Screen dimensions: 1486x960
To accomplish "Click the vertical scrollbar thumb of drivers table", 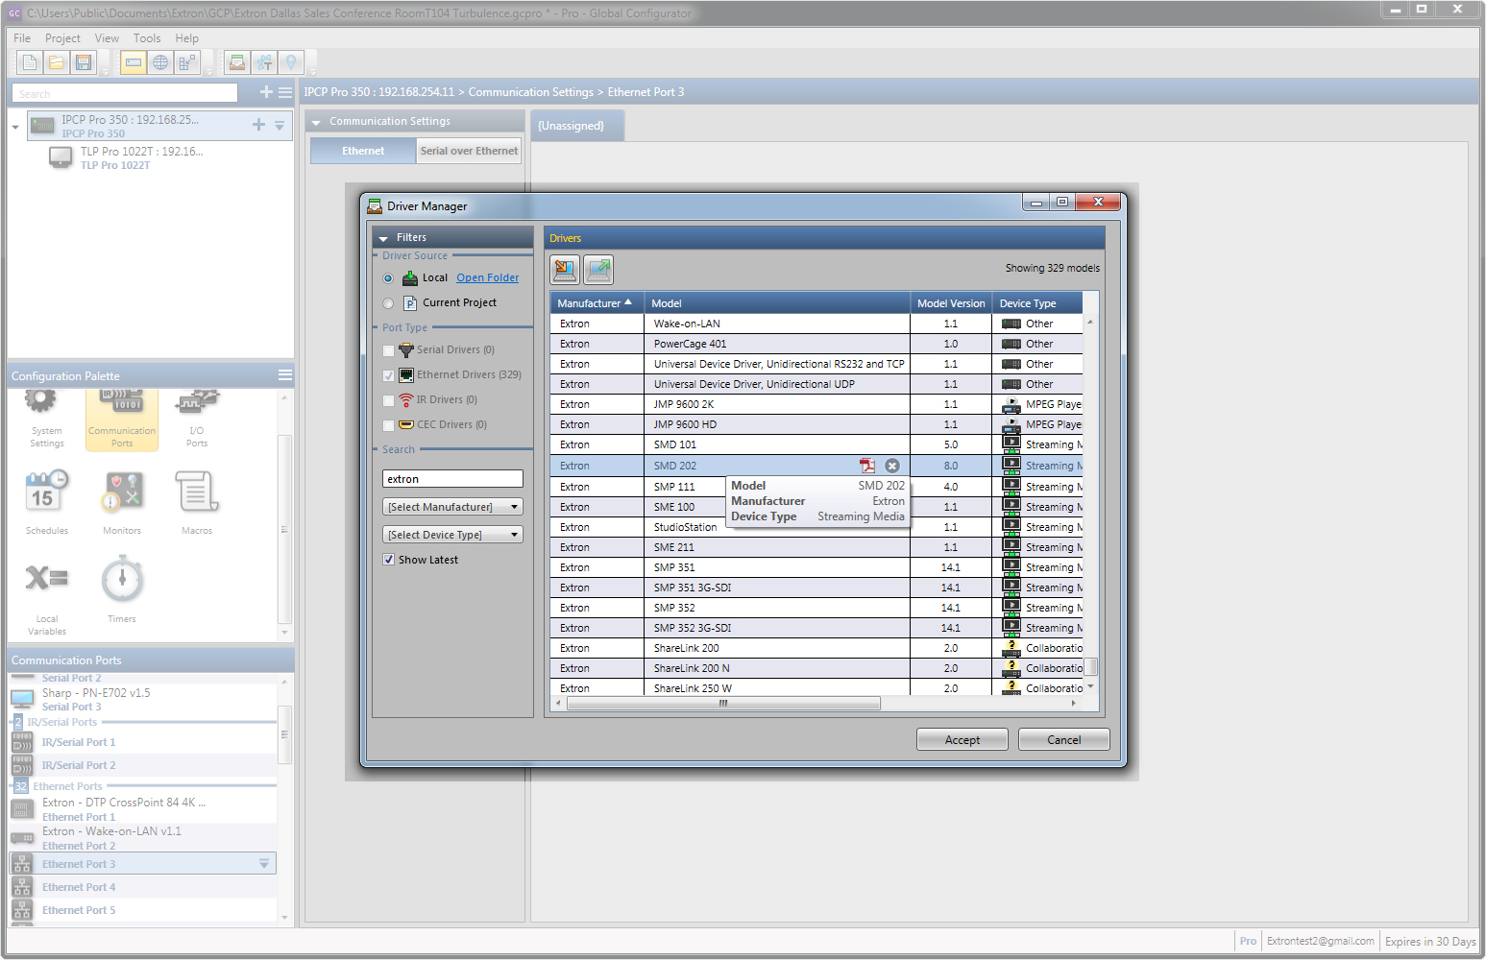I will [x=1090, y=667].
